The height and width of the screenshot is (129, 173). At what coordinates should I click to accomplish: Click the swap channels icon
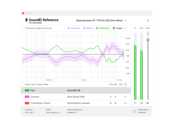pyautogui.click(x=135, y=103)
